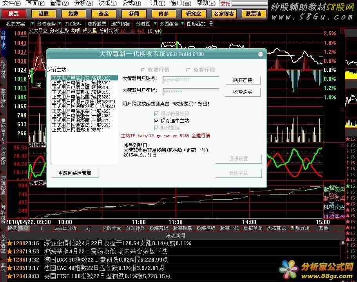Click 选择指标 in the toolbar
357x282 pixels.
[120, 24]
